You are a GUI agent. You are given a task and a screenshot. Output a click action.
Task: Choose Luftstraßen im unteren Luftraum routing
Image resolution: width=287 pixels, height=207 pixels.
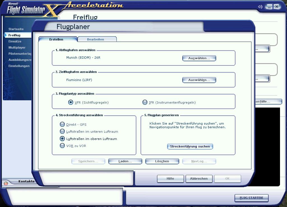coord(62,131)
